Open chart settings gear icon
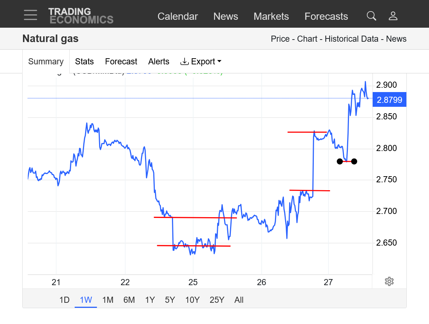Image resolution: width=429 pixels, height=324 pixels. [389, 281]
